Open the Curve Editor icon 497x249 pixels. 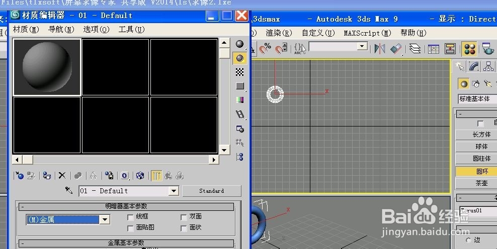pos(434,48)
